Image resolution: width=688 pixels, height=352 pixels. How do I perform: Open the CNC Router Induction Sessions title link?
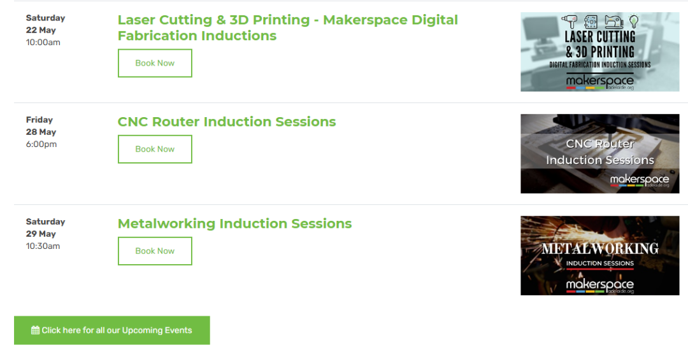click(227, 122)
